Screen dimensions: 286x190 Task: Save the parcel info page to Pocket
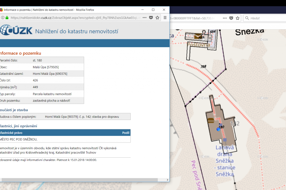(151, 18)
